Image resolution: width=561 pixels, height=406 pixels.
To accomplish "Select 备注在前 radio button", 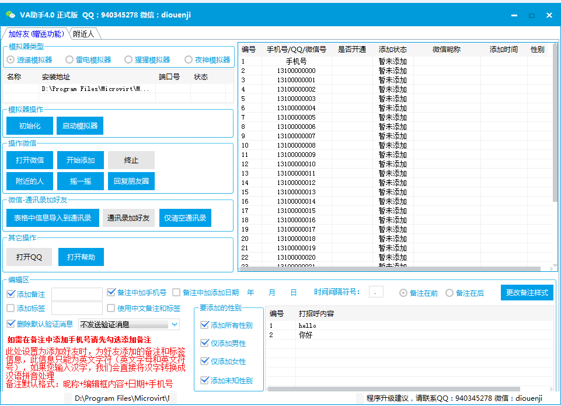I will coord(419,293).
